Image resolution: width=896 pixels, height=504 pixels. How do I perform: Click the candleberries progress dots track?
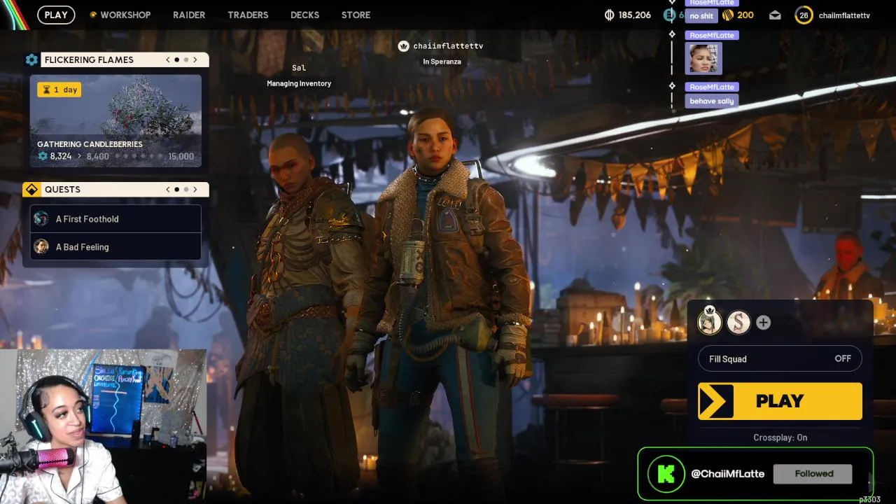pyautogui.click(x=139, y=156)
